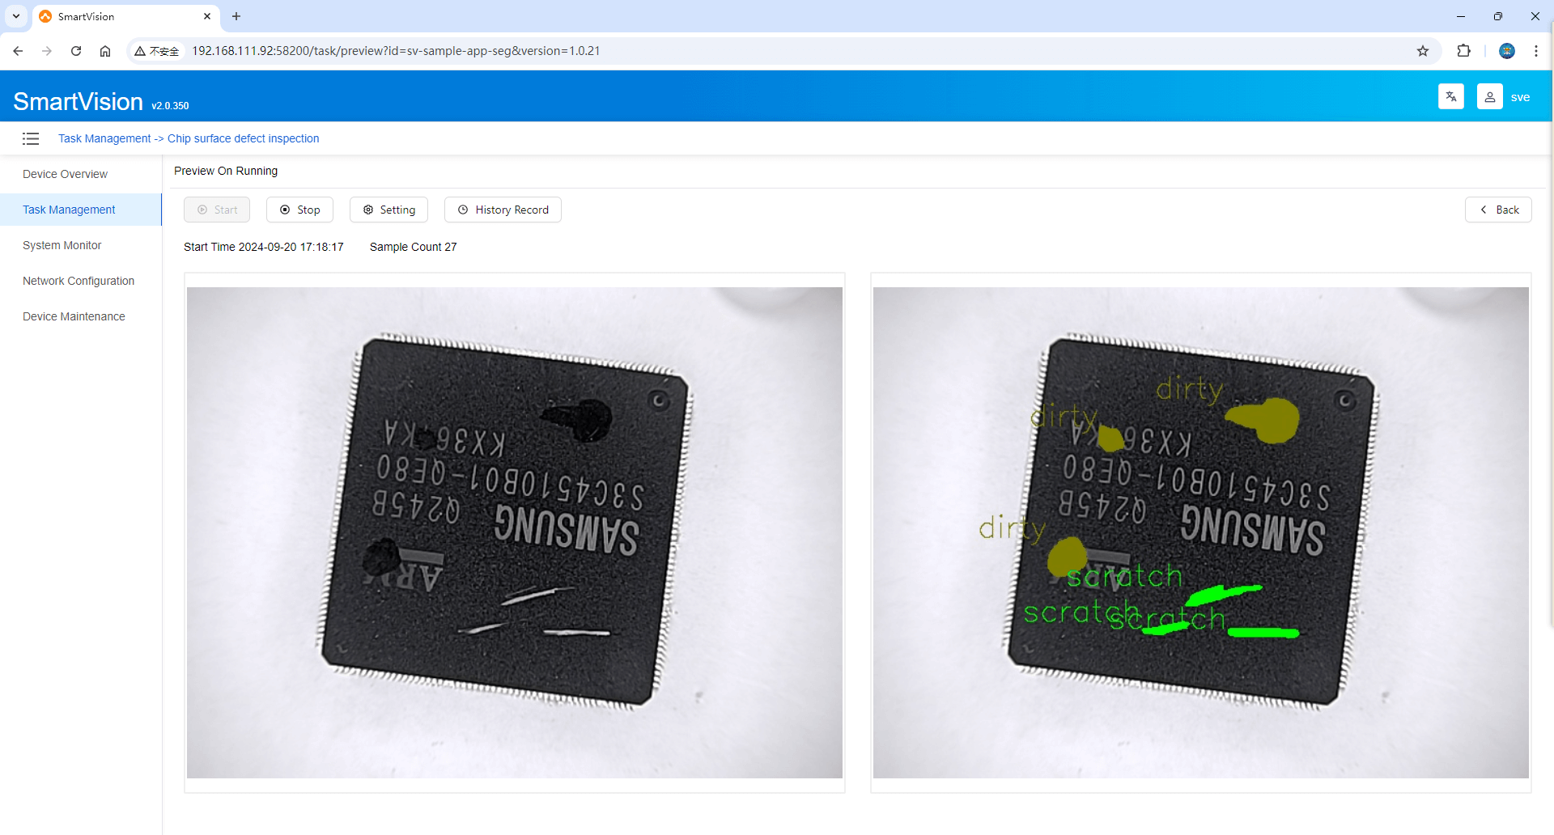Open a new browser tab
Screen dimensions: 1554x835
tap(236, 16)
